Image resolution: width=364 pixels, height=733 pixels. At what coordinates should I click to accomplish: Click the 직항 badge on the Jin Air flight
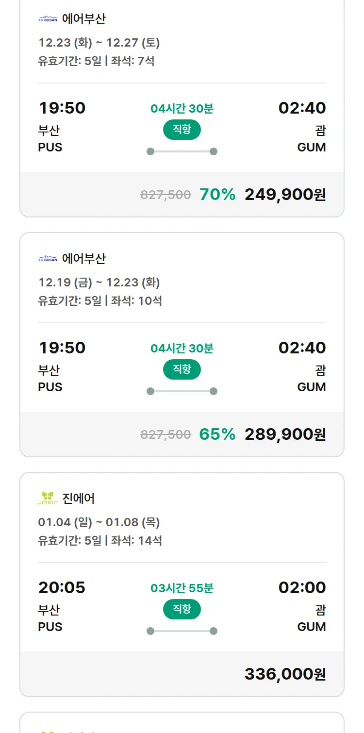182,609
